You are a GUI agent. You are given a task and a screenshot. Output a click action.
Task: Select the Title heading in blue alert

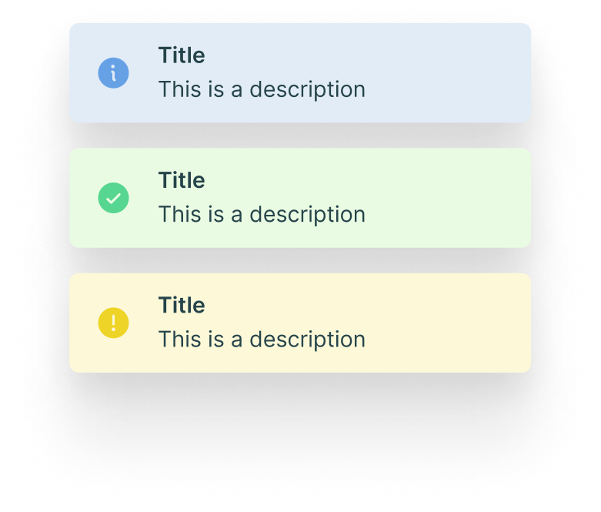(x=182, y=55)
